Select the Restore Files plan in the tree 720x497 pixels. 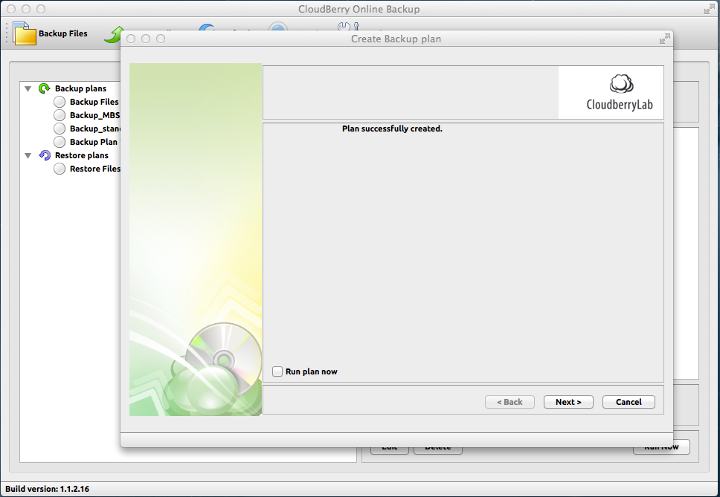[94, 169]
